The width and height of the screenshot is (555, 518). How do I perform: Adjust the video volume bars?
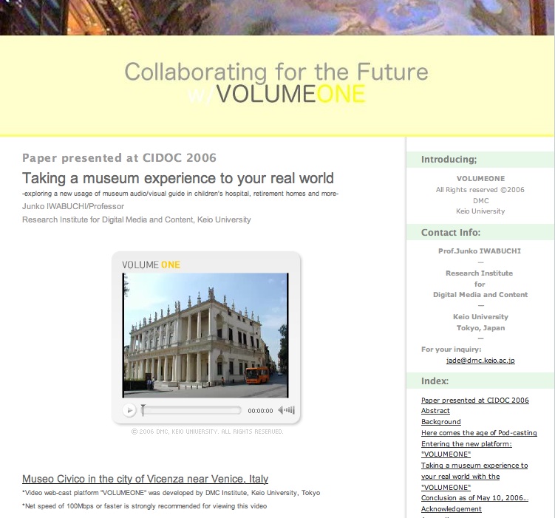coord(290,410)
